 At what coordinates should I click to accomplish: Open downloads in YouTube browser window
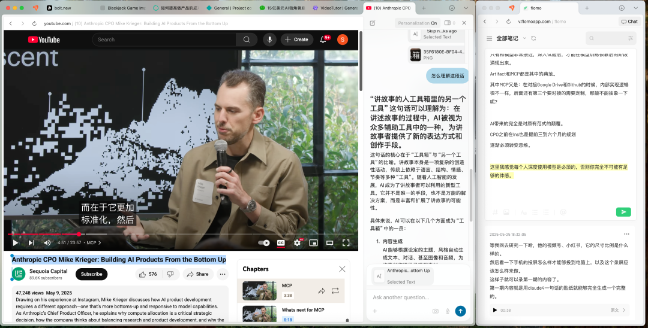(x=452, y=8)
